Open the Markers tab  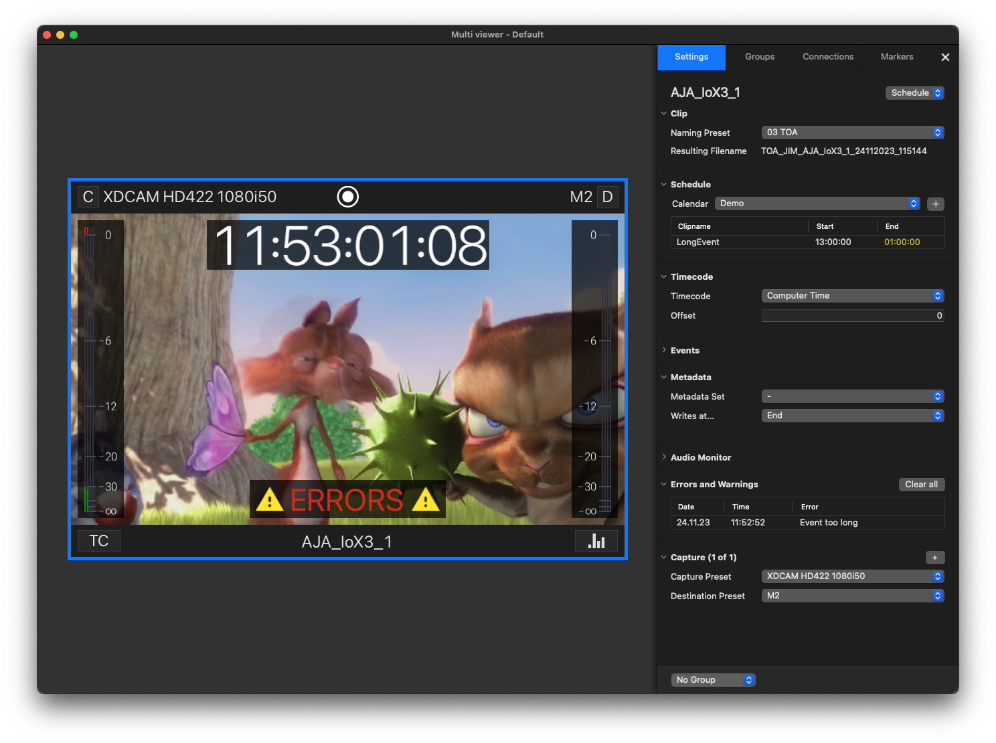[897, 57]
